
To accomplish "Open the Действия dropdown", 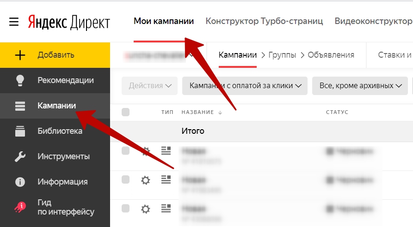I will (149, 86).
